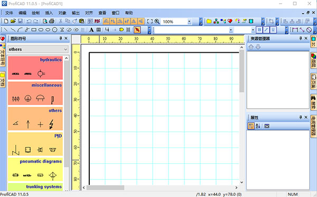The height and width of the screenshot is (197, 317).
Task: Open the 编辑 (Edit) menu
Action: click(22, 13)
